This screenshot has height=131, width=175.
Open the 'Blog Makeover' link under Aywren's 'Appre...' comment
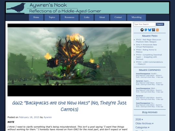tap(149, 84)
